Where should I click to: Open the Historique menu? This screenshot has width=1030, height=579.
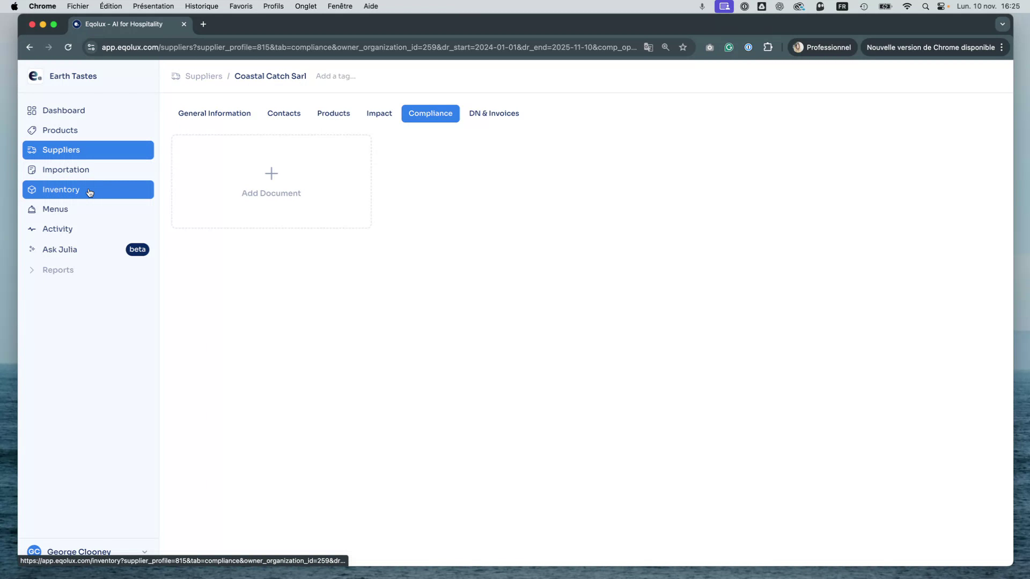[201, 6]
